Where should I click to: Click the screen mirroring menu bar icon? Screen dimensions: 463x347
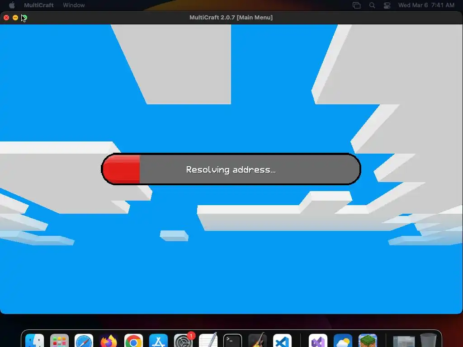click(x=357, y=5)
